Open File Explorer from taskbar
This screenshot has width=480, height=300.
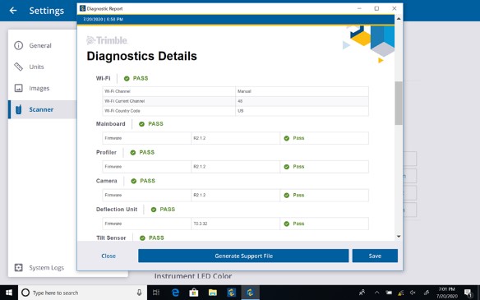point(213,293)
